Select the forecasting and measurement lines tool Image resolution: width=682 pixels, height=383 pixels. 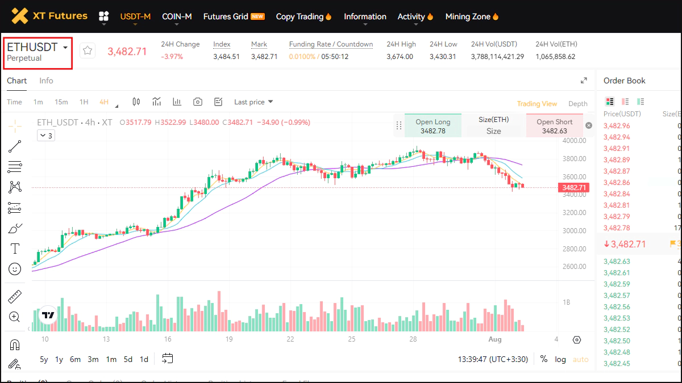(x=15, y=208)
